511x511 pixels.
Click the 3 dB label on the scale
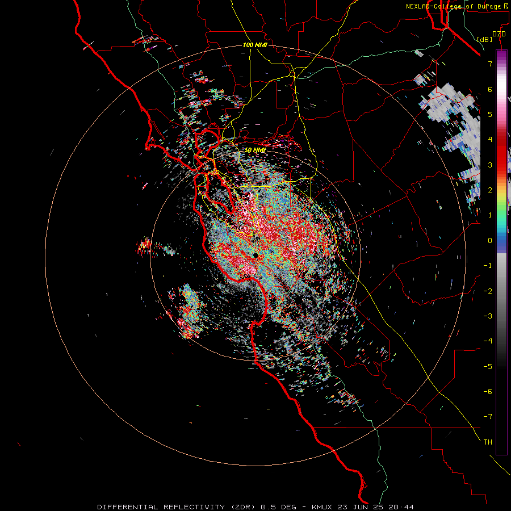[490, 165]
